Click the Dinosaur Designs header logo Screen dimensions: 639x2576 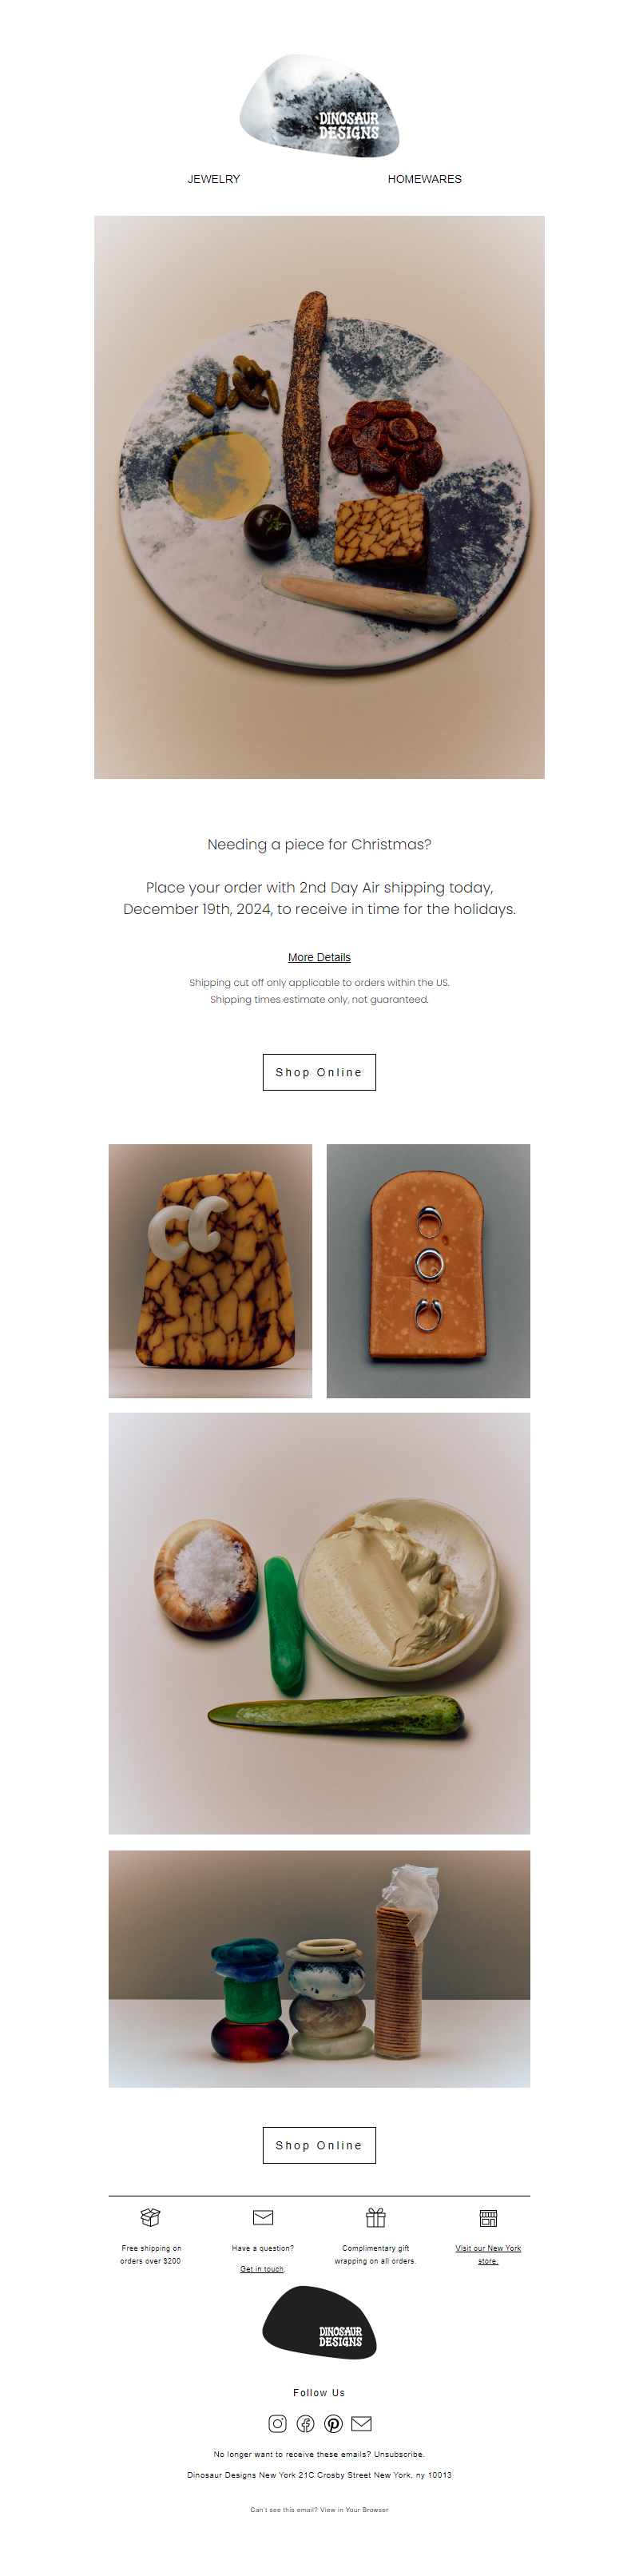(319, 106)
